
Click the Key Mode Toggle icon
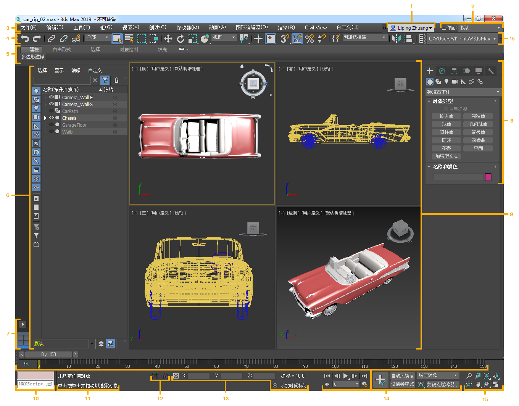[x=327, y=384]
